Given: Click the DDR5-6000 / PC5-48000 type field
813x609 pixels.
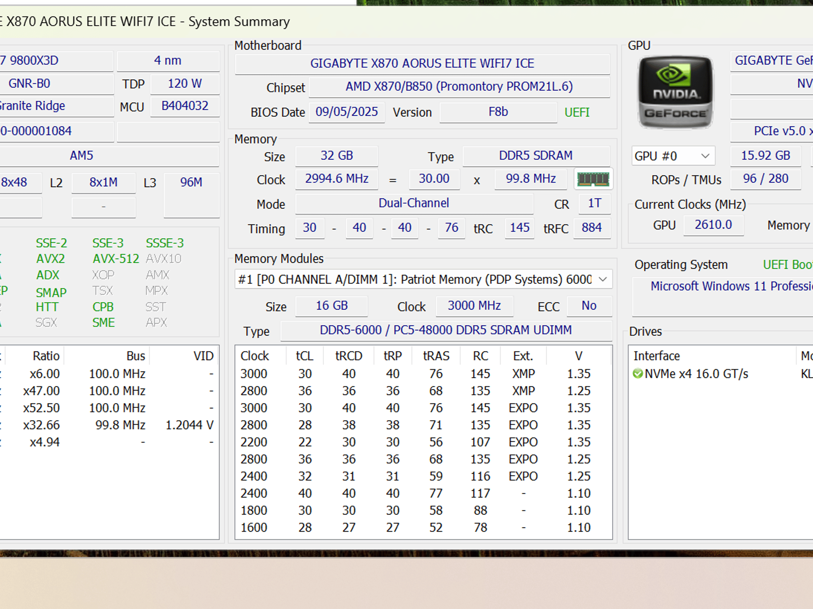Looking at the screenshot, I should [446, 330].
